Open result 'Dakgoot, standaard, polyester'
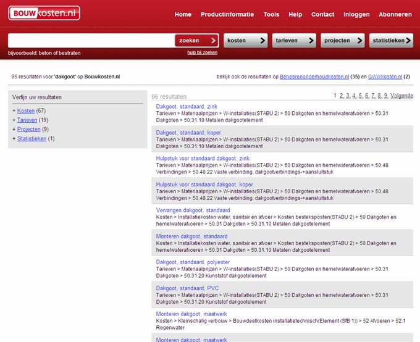Screen dimensions: 420x342 coord(193,262)
